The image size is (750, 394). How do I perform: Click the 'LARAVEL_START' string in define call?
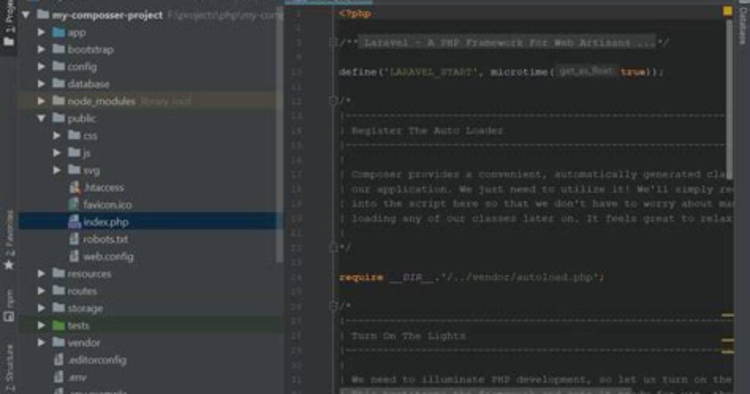tap(433, 72)
